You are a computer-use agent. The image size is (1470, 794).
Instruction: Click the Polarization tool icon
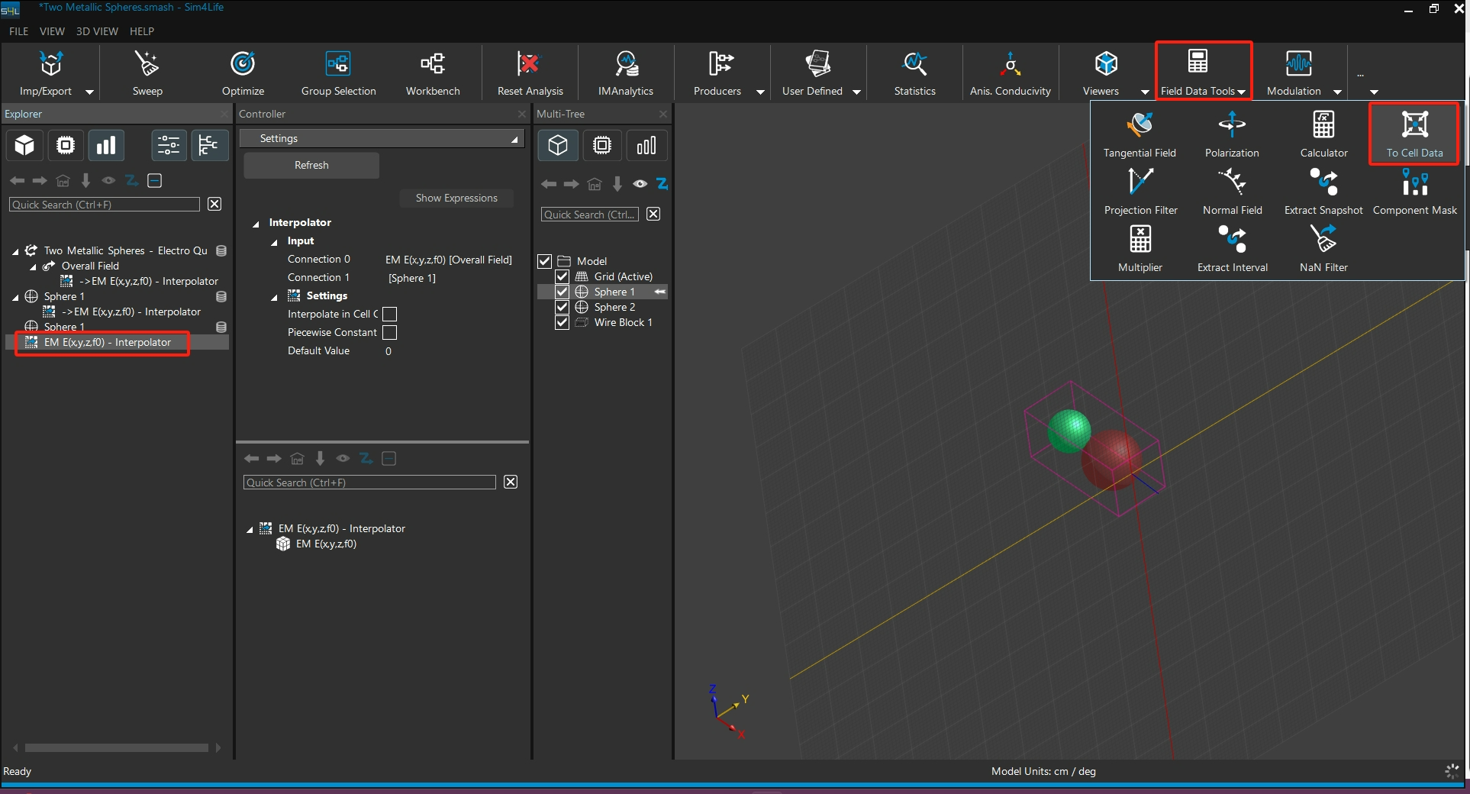(x=1231, y=124)
